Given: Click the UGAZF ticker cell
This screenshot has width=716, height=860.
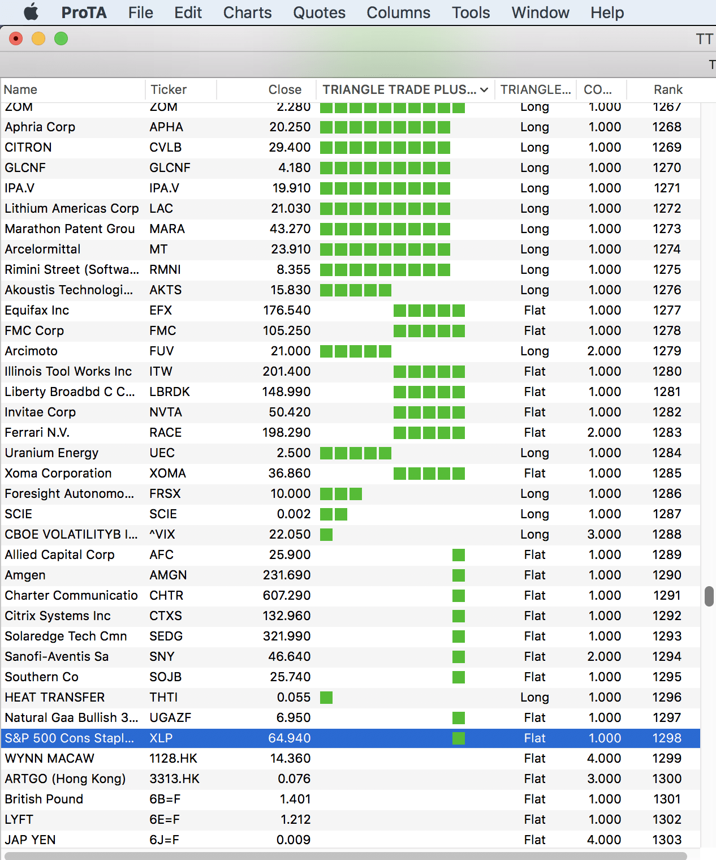Looking at the screenshot, I should [x=170, y=717].
